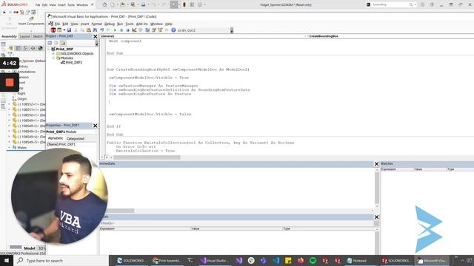The image size is (474, 266).
Task: Open Spotify from the taskbar
Action: 313,261
